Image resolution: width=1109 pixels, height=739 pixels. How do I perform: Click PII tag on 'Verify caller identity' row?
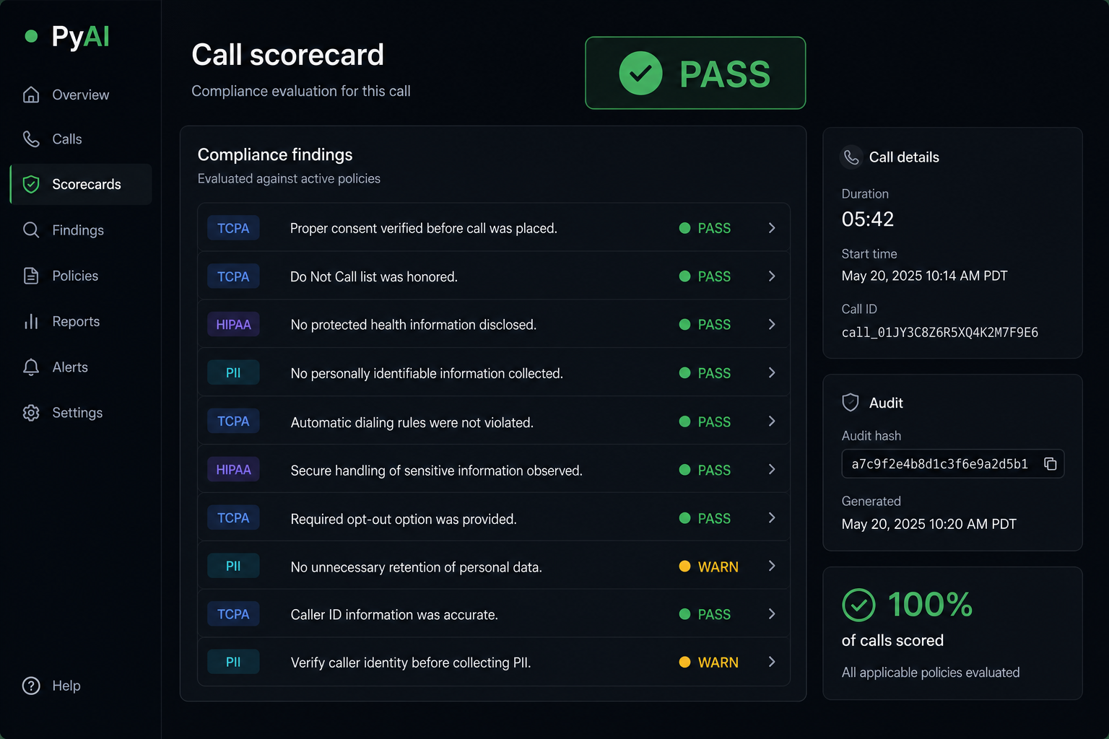(233, 662)
